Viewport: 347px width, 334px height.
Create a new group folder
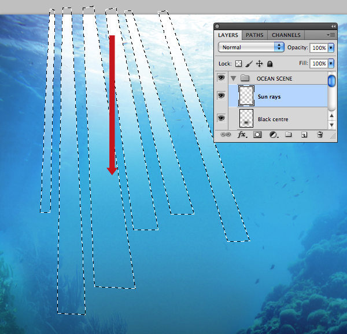click(x=288, y=135)
